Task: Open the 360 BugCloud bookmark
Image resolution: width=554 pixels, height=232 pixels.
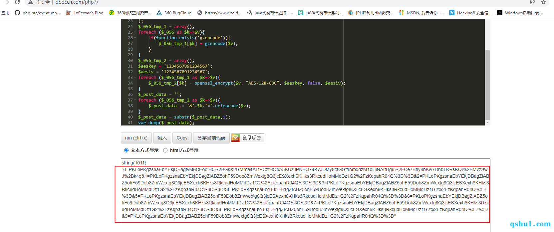Action: click(174, 13)
